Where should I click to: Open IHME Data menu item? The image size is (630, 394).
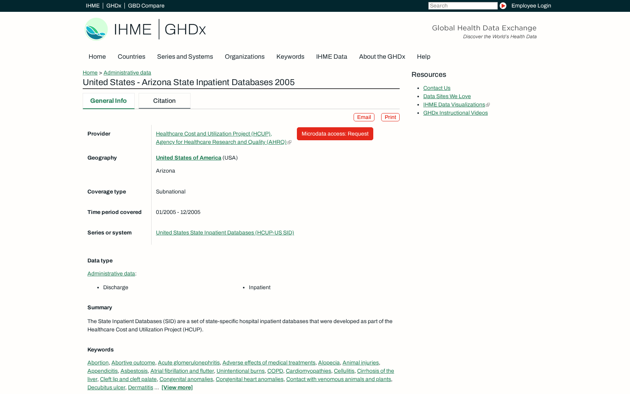(x=332, y=57)
